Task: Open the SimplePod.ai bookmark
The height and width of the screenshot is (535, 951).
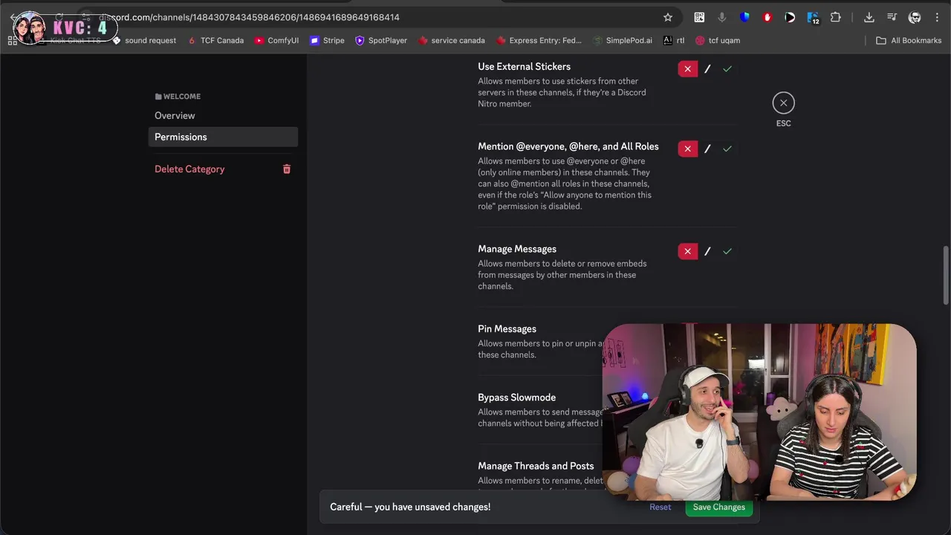Action: pos(623,40)
